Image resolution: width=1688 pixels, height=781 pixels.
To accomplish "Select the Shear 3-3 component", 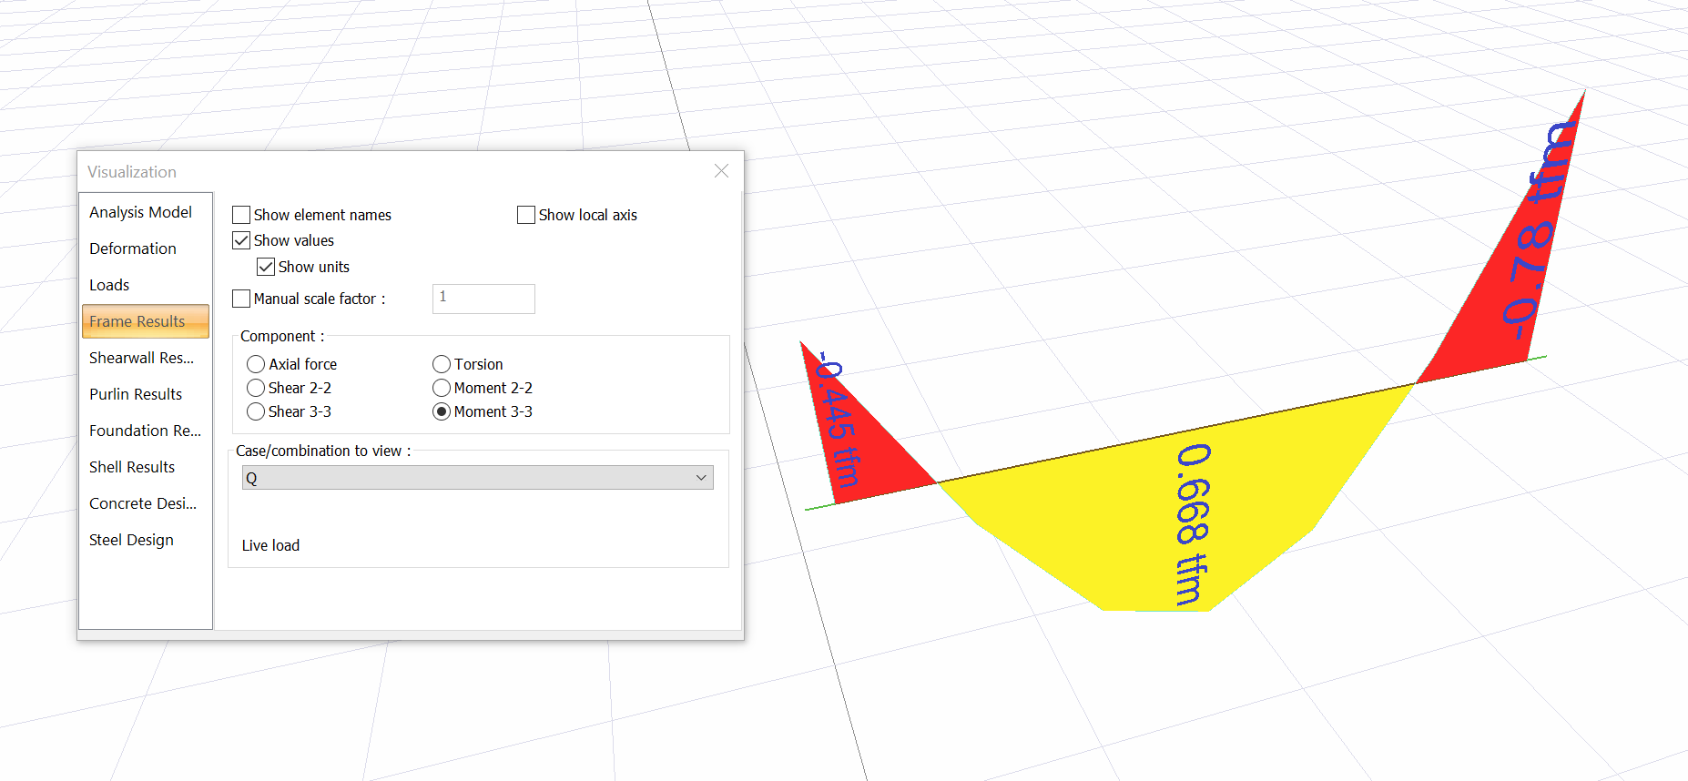I will (256, 411).
